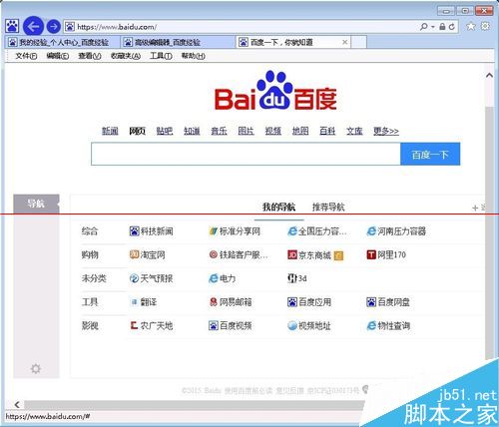Open the 知道 link
499x427 pixels.
pyautogui.click(x=192, y=131)
